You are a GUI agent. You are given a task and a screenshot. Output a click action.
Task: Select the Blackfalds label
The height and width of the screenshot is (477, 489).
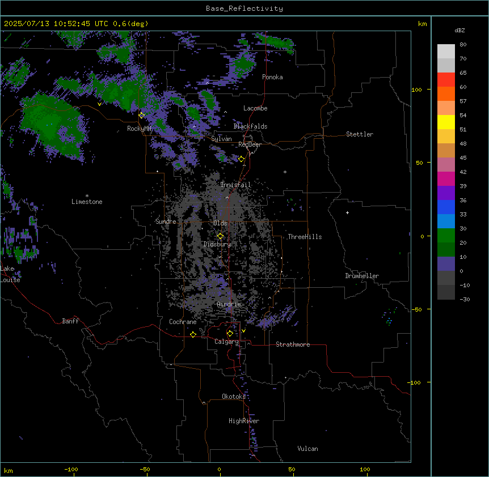(250, 126)
